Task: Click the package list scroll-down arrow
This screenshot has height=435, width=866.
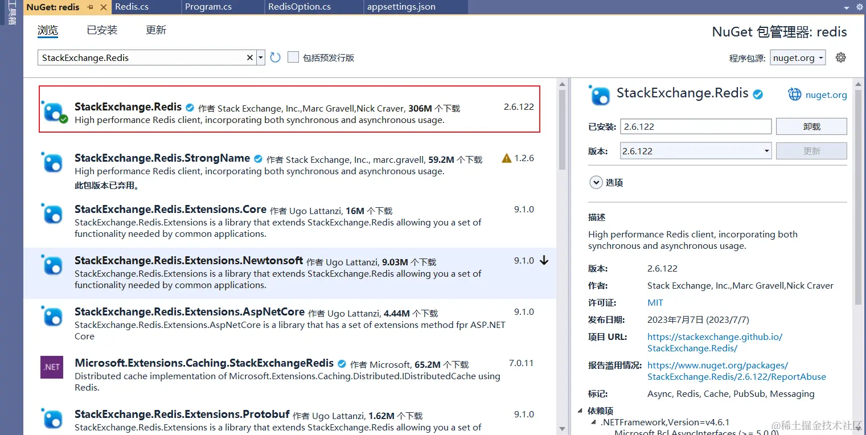Action: coord(562,429)
